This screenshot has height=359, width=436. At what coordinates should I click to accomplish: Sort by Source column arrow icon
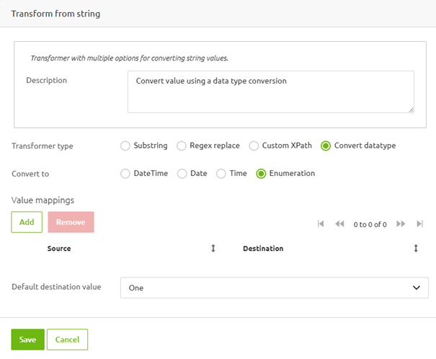213,249
